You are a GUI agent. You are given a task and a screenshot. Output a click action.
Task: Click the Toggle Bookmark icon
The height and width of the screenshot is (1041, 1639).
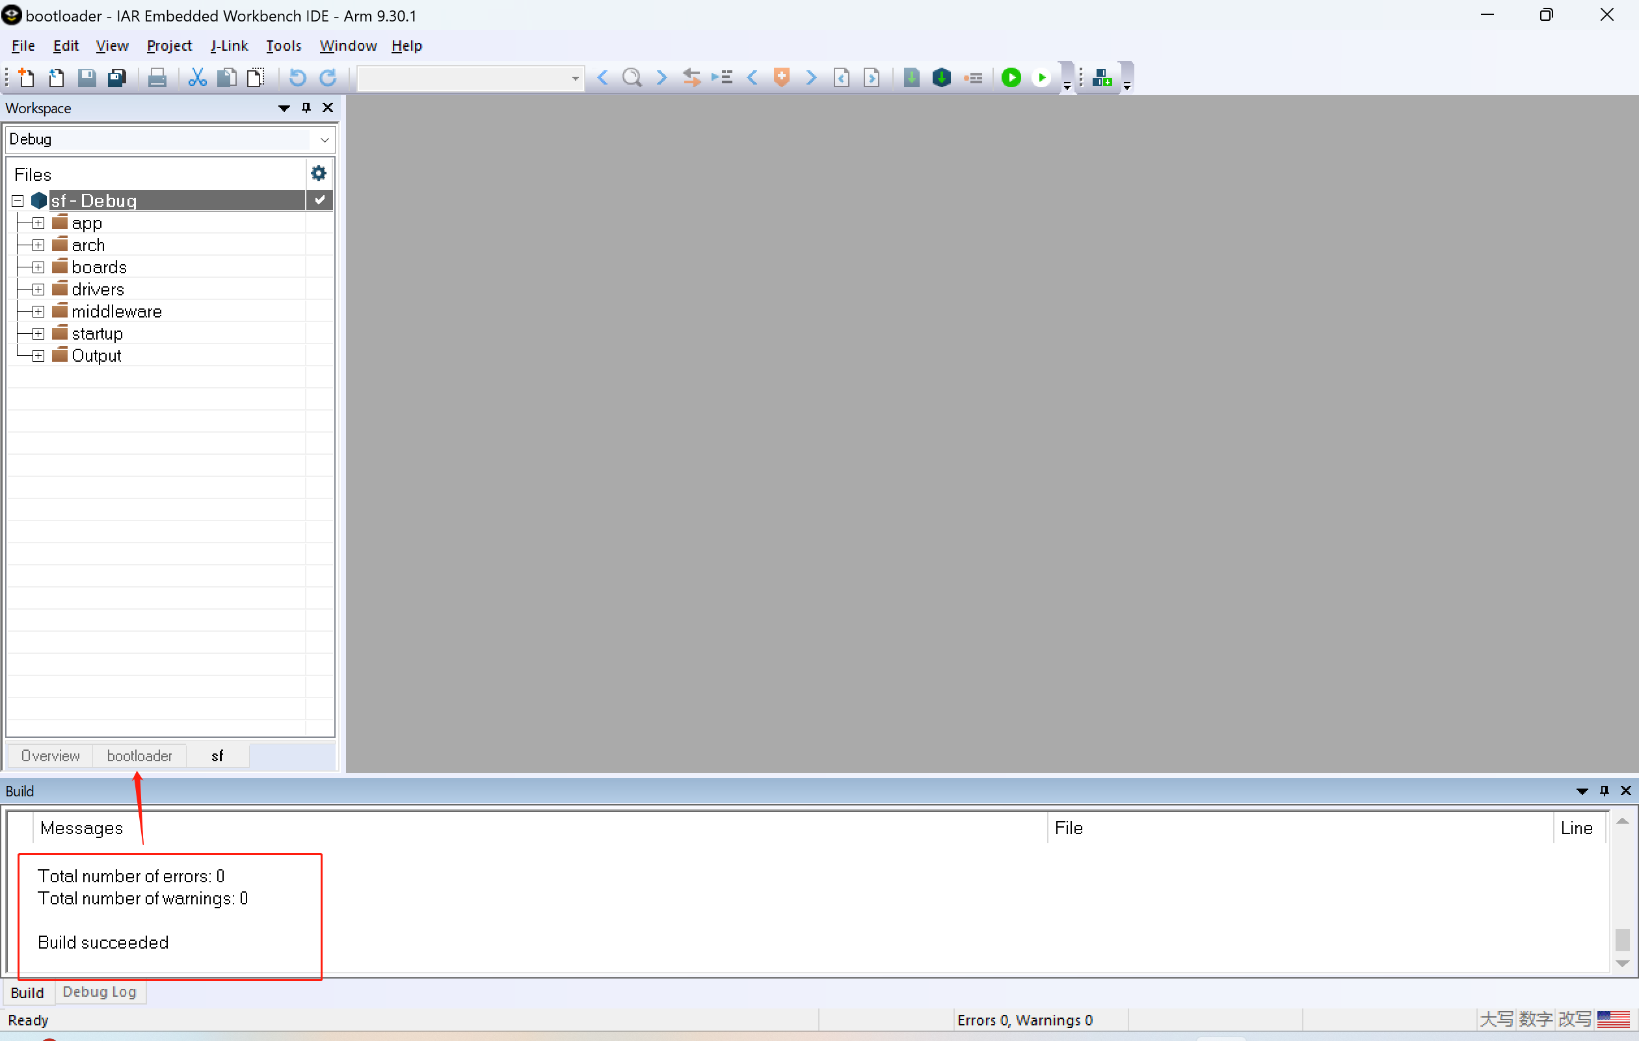click(x=781, y=77)
